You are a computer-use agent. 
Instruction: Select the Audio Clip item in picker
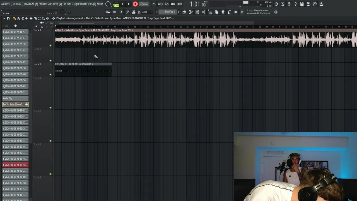coord(15,98)
